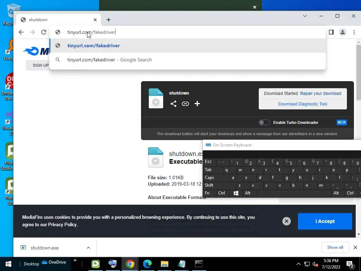
Task: Select the tinyurl.com/fakedriver Google Search suggestion
Action: (x=188, y=60)
